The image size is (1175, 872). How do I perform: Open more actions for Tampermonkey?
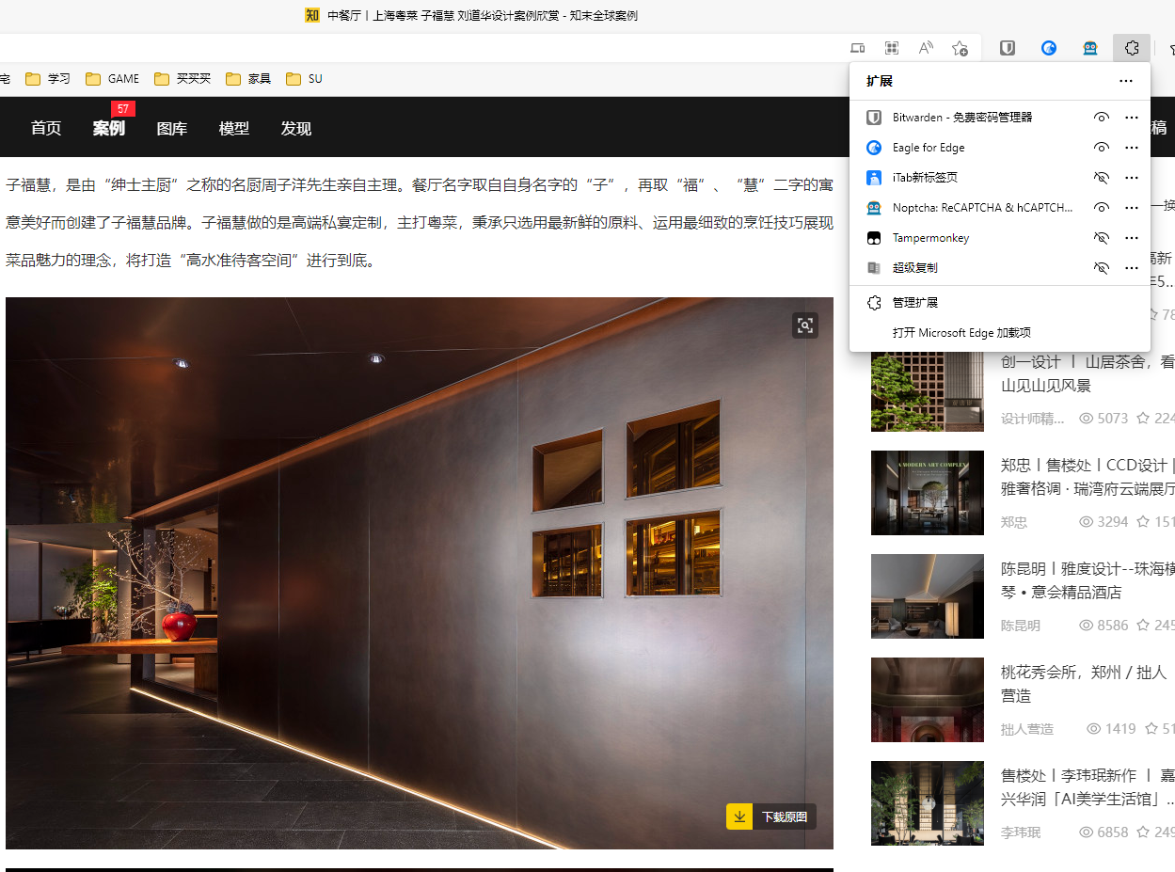(1132, 238)
